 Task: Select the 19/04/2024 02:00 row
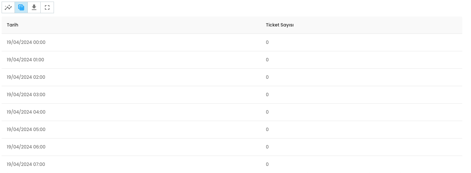232,77
